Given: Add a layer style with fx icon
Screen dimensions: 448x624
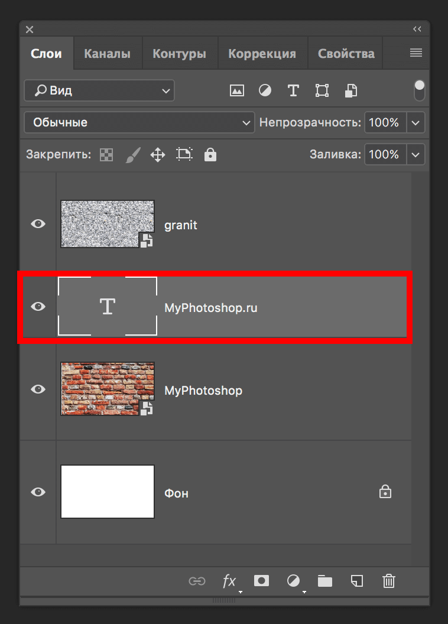Looking at the screenshot, I should [229, 581].
